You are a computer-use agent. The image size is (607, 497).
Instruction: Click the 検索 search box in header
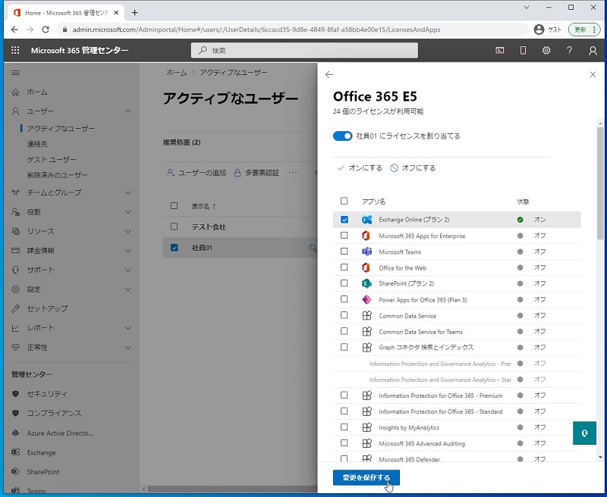(304, 50)
